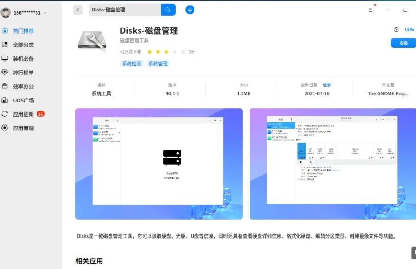Image resolution: width=416 pixels, height=269 pixels.
Task: Click the 信更 link beside update date
Action: (327, 85)
